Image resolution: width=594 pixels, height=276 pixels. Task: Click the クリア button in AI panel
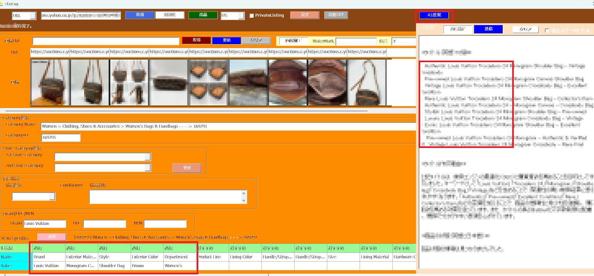[526, 29]
